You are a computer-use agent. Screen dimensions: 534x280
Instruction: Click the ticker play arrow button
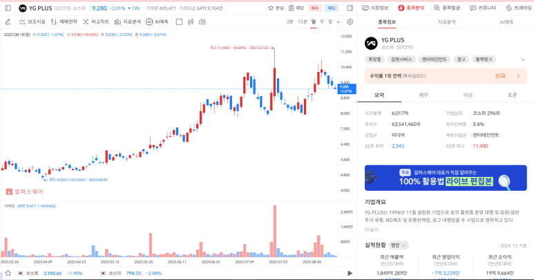pyautogui.click(x=350, y=273)
